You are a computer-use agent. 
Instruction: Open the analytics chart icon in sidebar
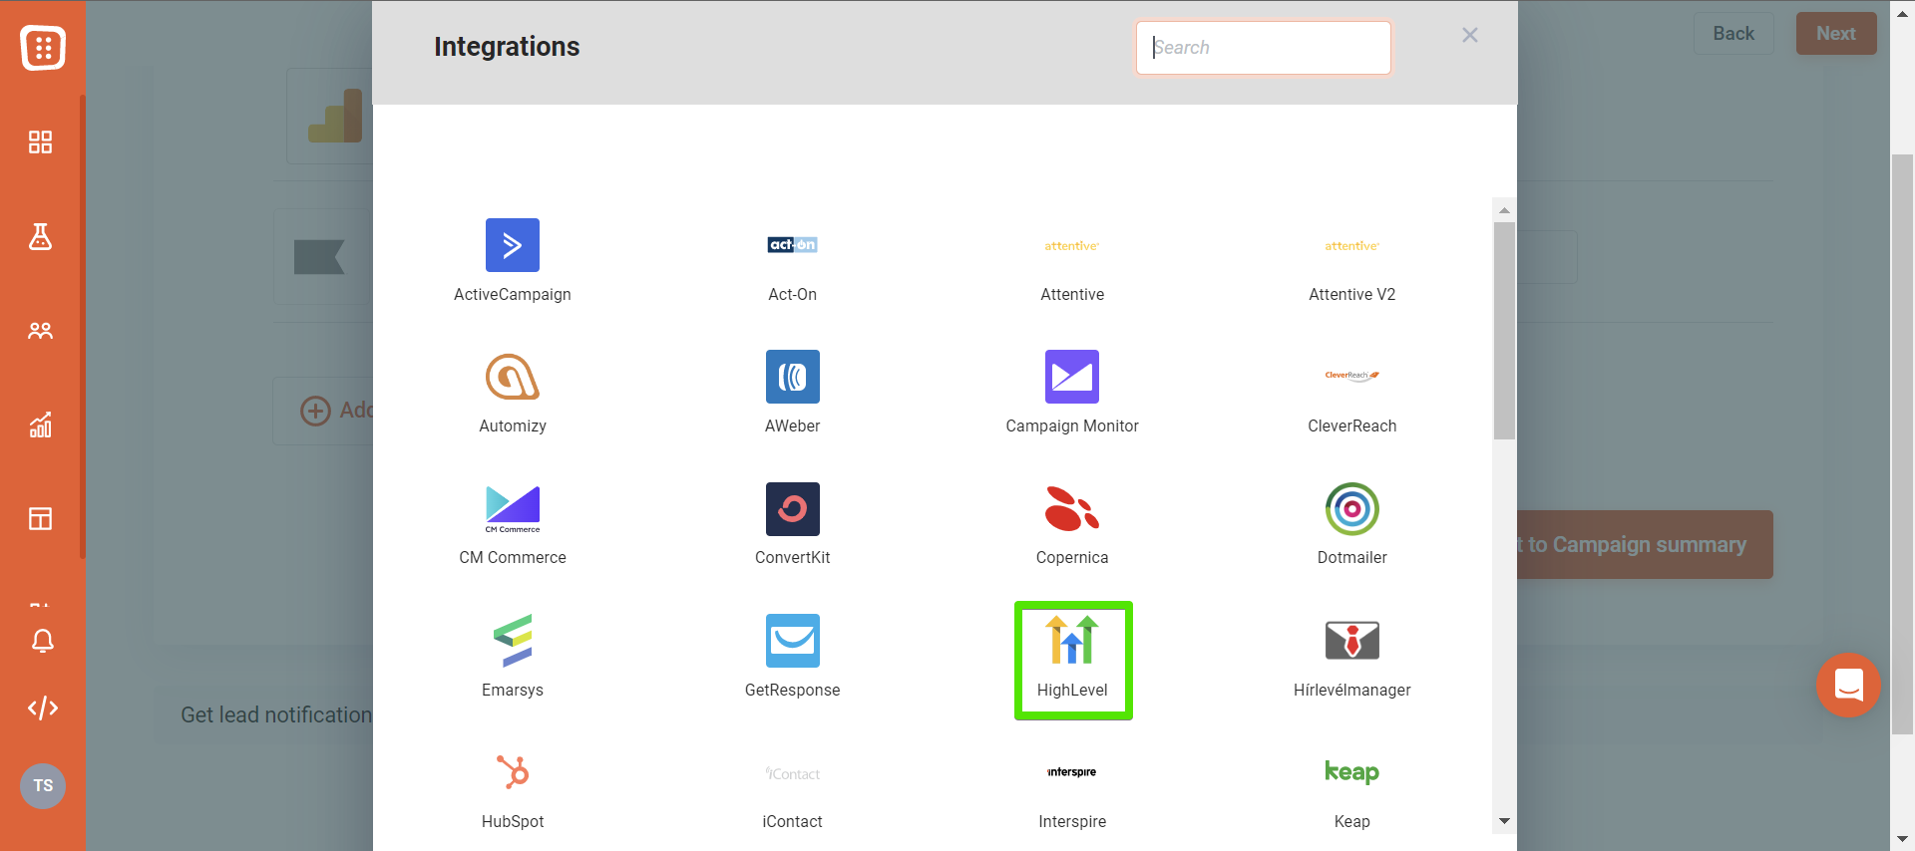(41, 425)
